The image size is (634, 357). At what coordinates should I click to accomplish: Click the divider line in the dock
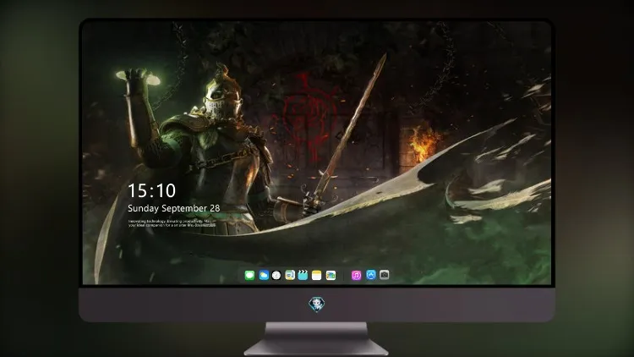click(344, 275)
